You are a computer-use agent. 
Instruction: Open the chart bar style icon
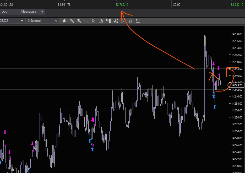click(x=64, y=21)
